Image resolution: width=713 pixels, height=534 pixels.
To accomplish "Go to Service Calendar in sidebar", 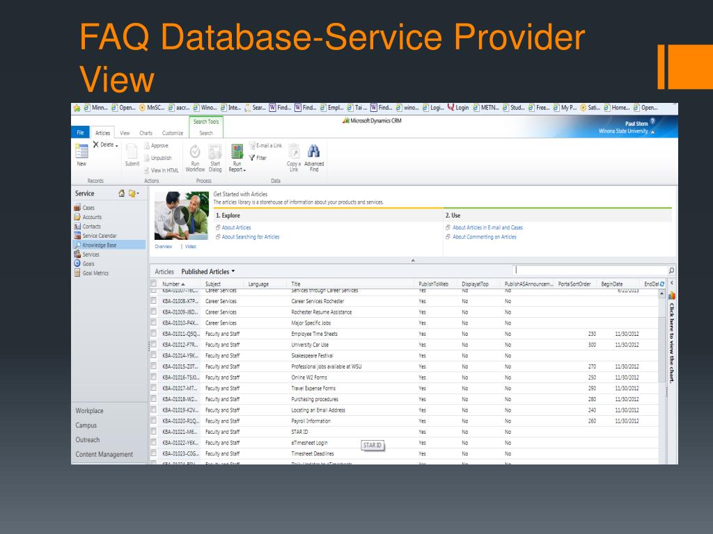I will point(100,236).
